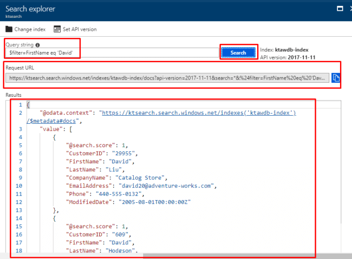
Task: Select CustomerID value "29955"
Action: click(123, 154)
